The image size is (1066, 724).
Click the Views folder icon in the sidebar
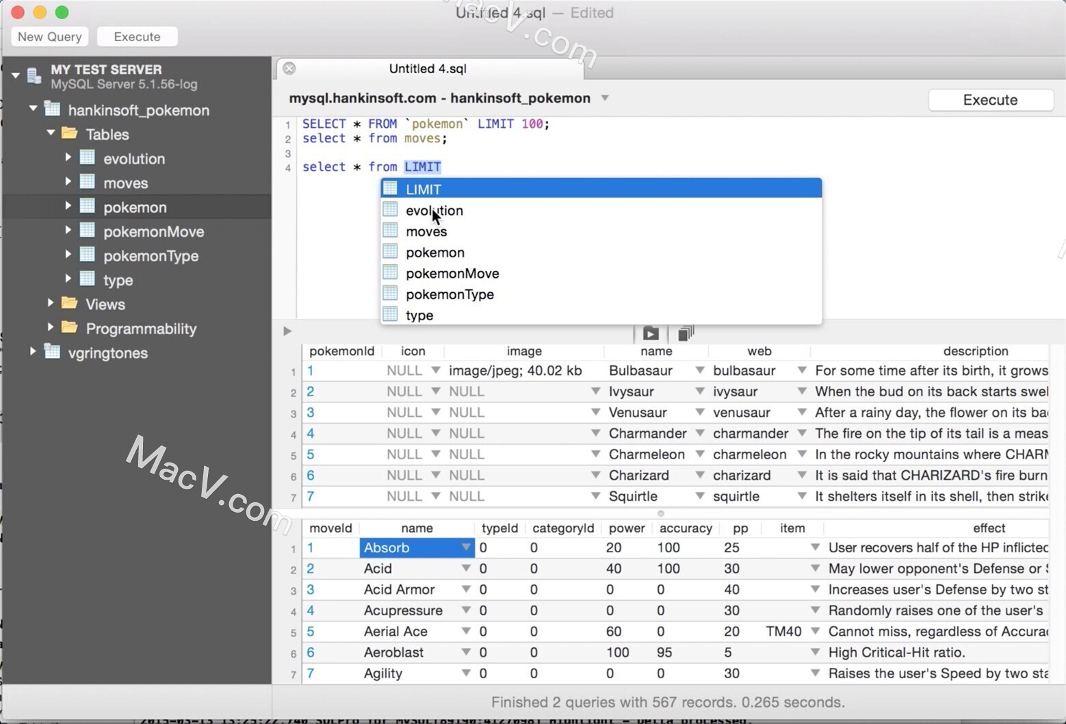pos(69,304)
